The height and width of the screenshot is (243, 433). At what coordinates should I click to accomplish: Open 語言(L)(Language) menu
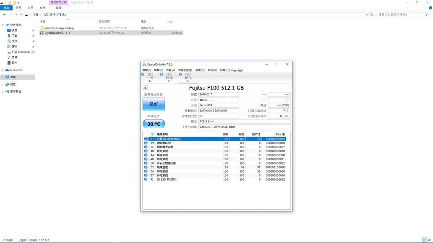pos(232,70)
